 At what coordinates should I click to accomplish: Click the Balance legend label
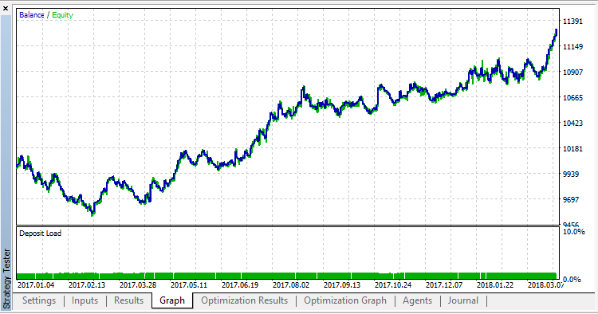click(32, 15)
